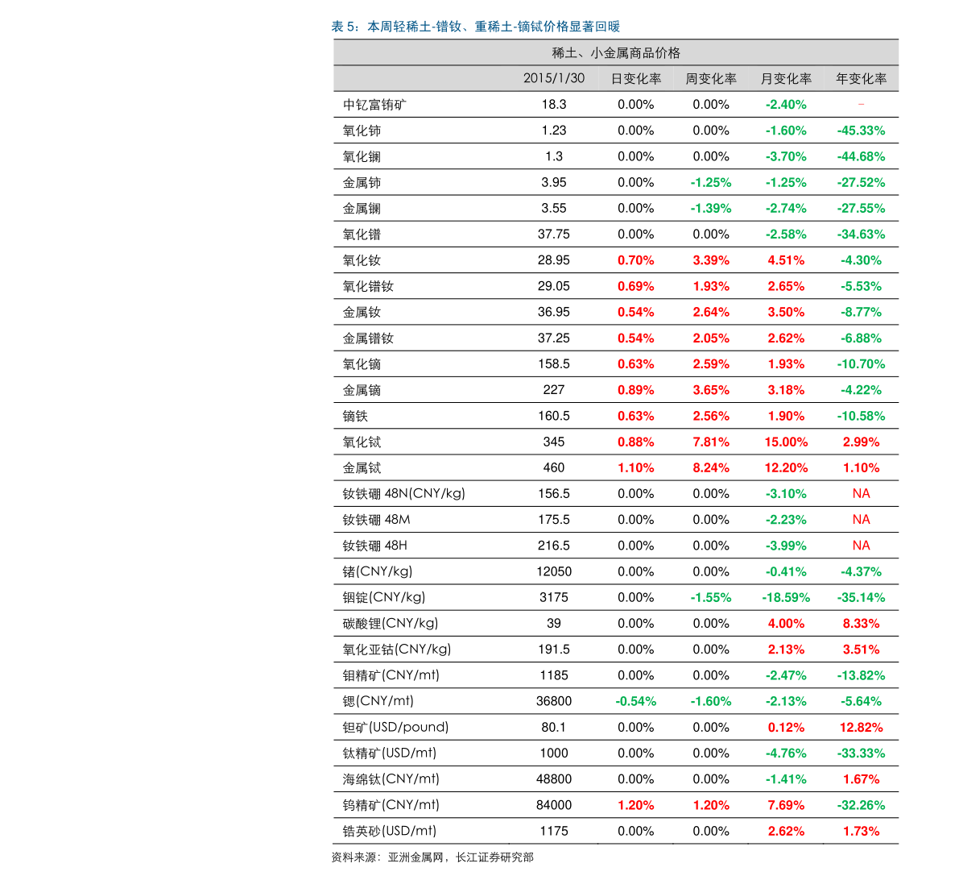Select the price value 48800 for 海绵钛
Screen dimensions: 959x880
(x=554, y=779)
